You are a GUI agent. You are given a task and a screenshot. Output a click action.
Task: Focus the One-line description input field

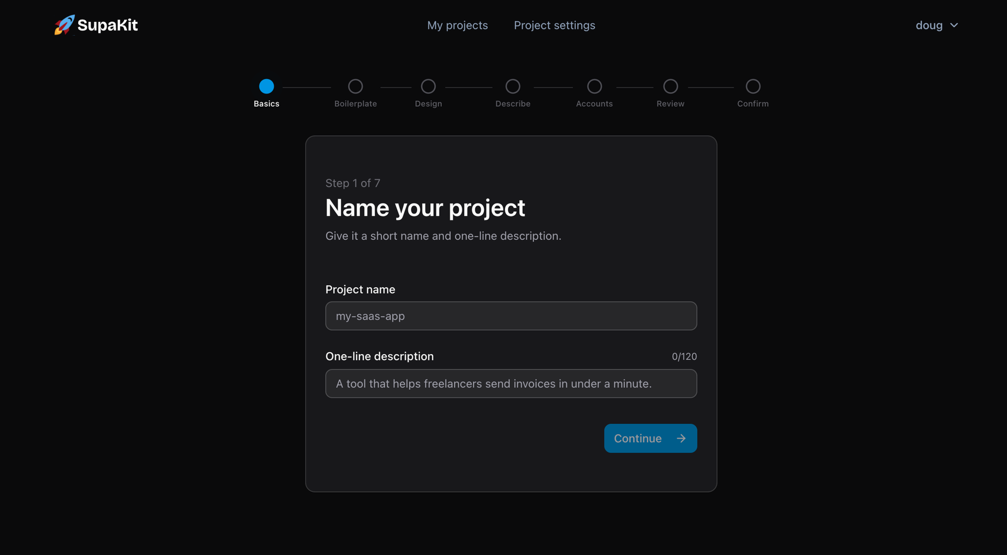pyautogui.click(x=511, y=383)
